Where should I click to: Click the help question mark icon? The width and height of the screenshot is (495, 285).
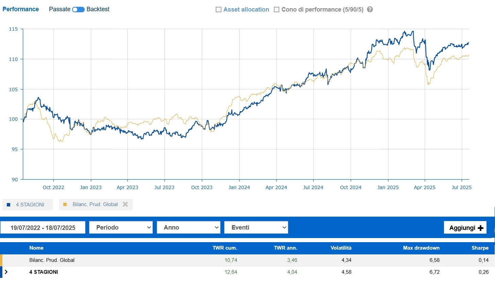coord(370,10)
